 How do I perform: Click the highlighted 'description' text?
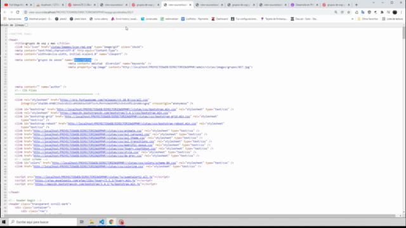point(83,60)
